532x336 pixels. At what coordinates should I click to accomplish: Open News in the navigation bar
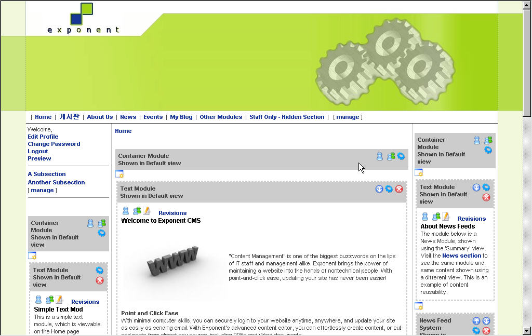tap(128, 117)
